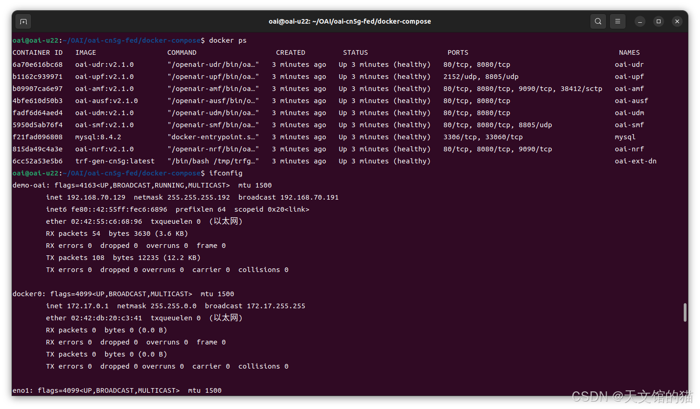Click container ID 6cc52a53e5b6

click(x=38, y=161)
